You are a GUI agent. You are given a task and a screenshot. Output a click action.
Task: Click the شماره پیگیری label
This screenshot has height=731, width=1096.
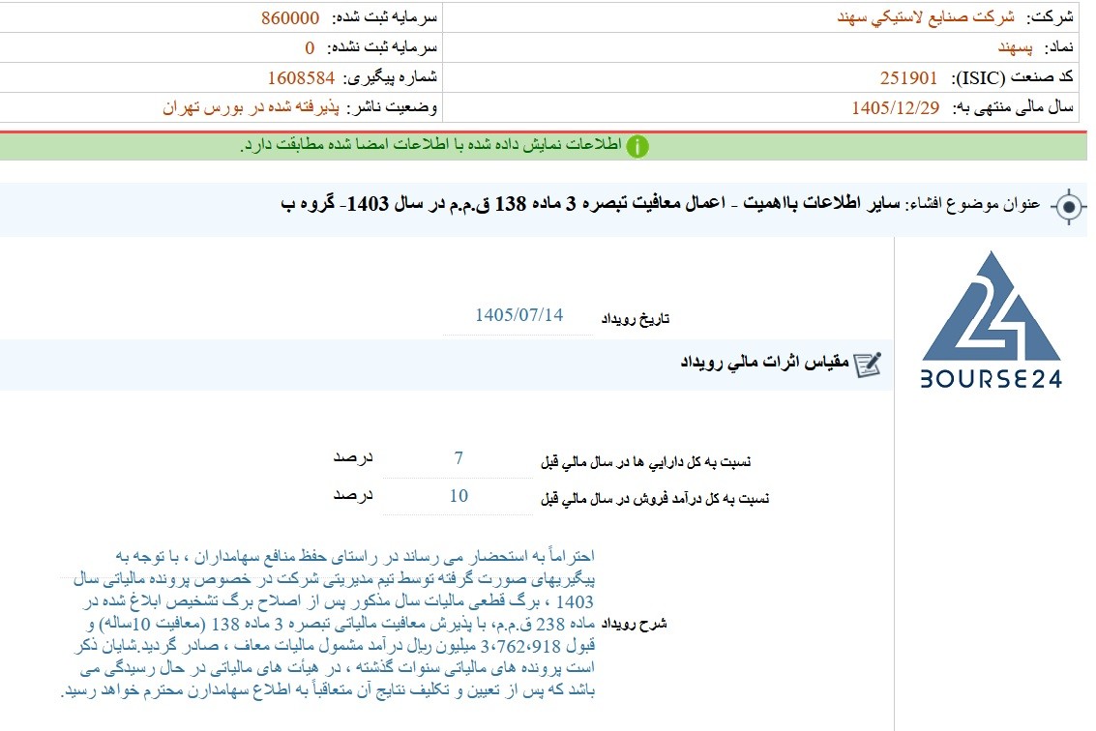click(x=390, y=77)
